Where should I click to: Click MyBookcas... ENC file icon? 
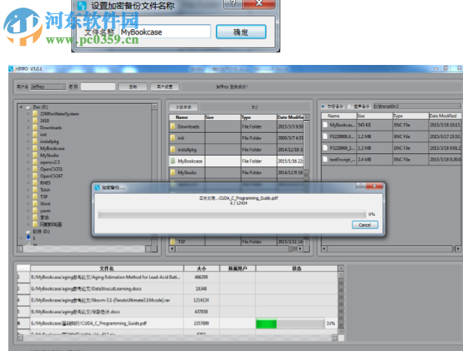tap(325, 125)
